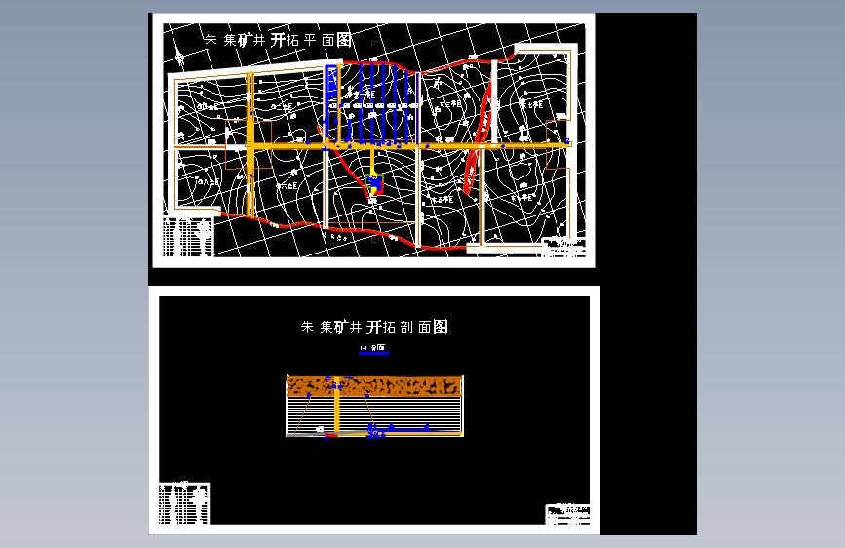Select the legend table of the plan drawing
Image resolution: width=845 pixels, height=548 pixels.
(188, 237)
